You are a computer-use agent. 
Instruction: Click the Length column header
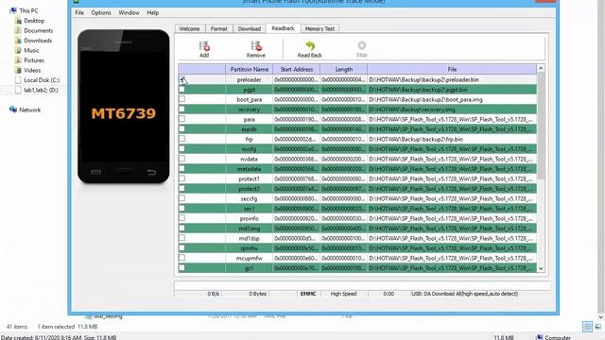[x=344, y=69]
